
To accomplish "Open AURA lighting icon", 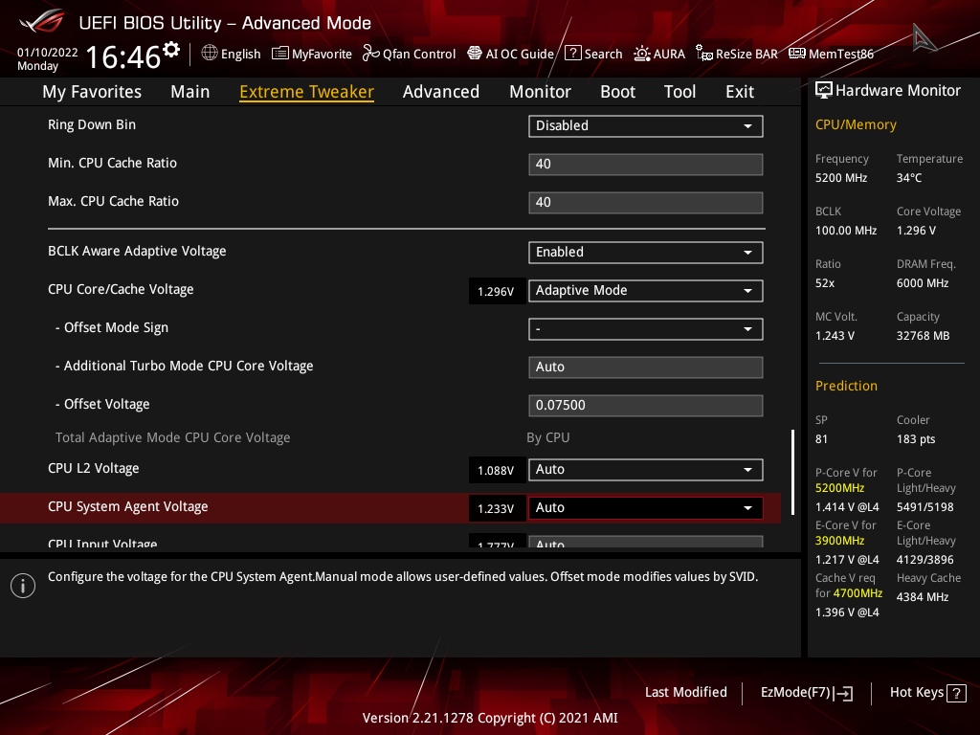I will [642, 54].
